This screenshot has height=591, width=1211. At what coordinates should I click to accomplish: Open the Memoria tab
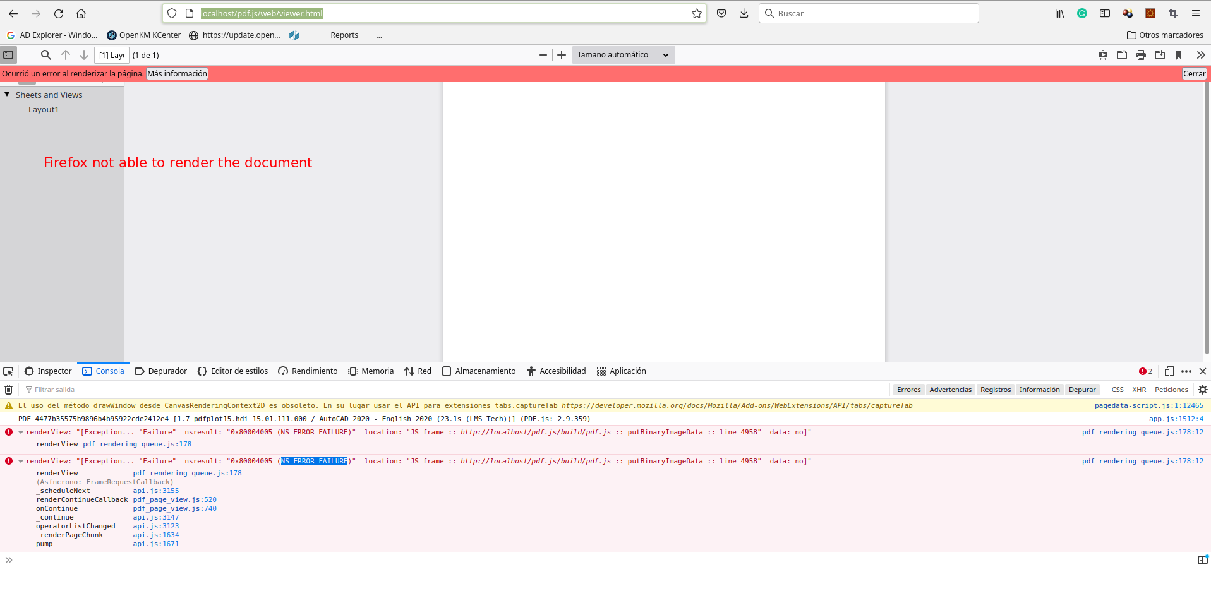tap(371, 371)
